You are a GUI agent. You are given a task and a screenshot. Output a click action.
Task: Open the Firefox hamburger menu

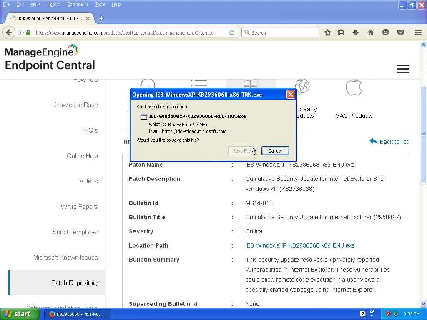coord(418,32)
